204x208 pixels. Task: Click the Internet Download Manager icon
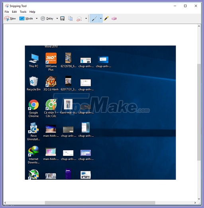[33, 155]
